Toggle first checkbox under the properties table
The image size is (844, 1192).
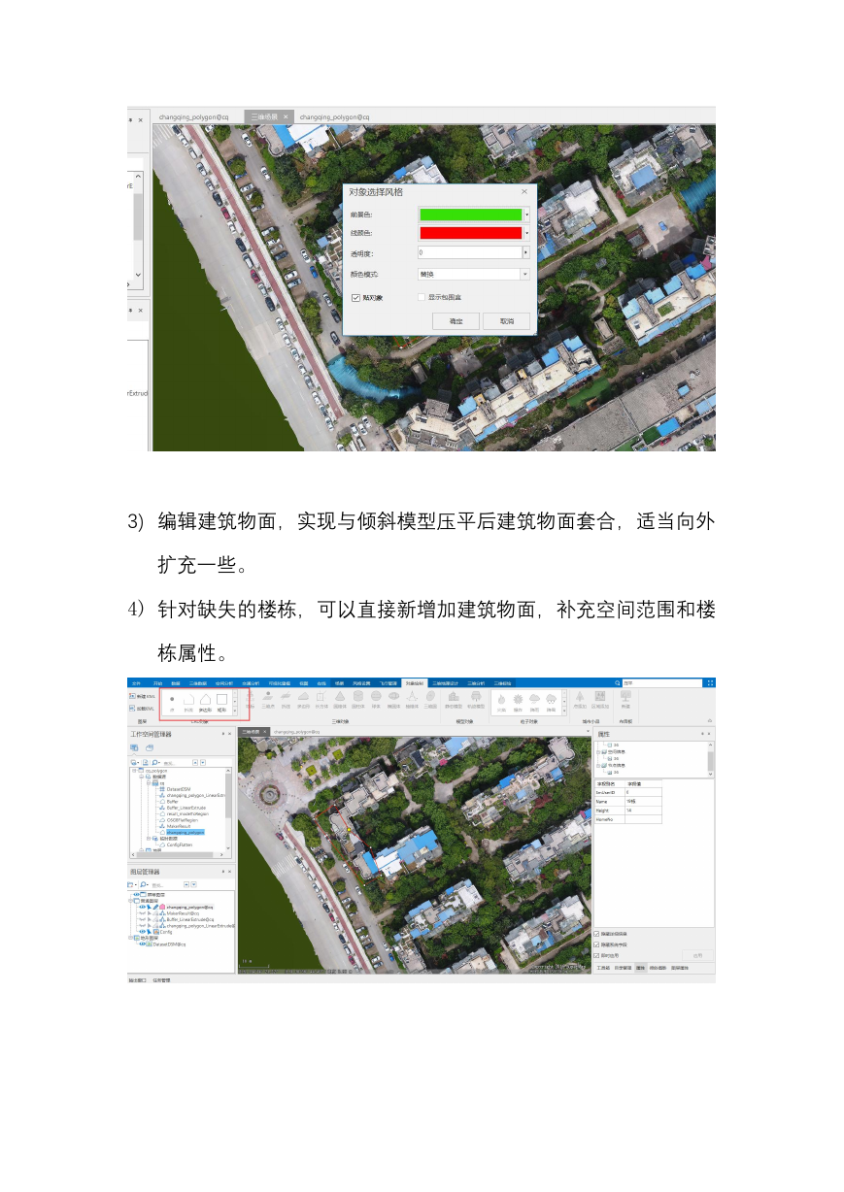click(596, 934)
